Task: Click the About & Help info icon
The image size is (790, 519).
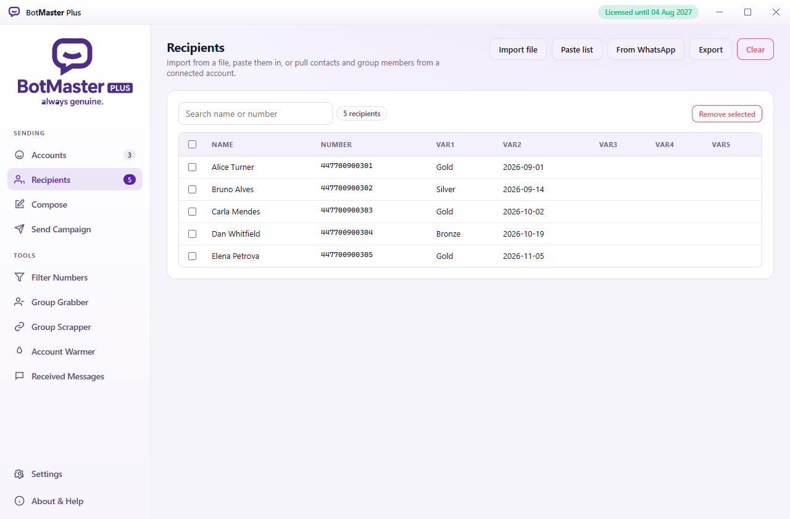Action: pyautogui.click(x=20, y=501)
